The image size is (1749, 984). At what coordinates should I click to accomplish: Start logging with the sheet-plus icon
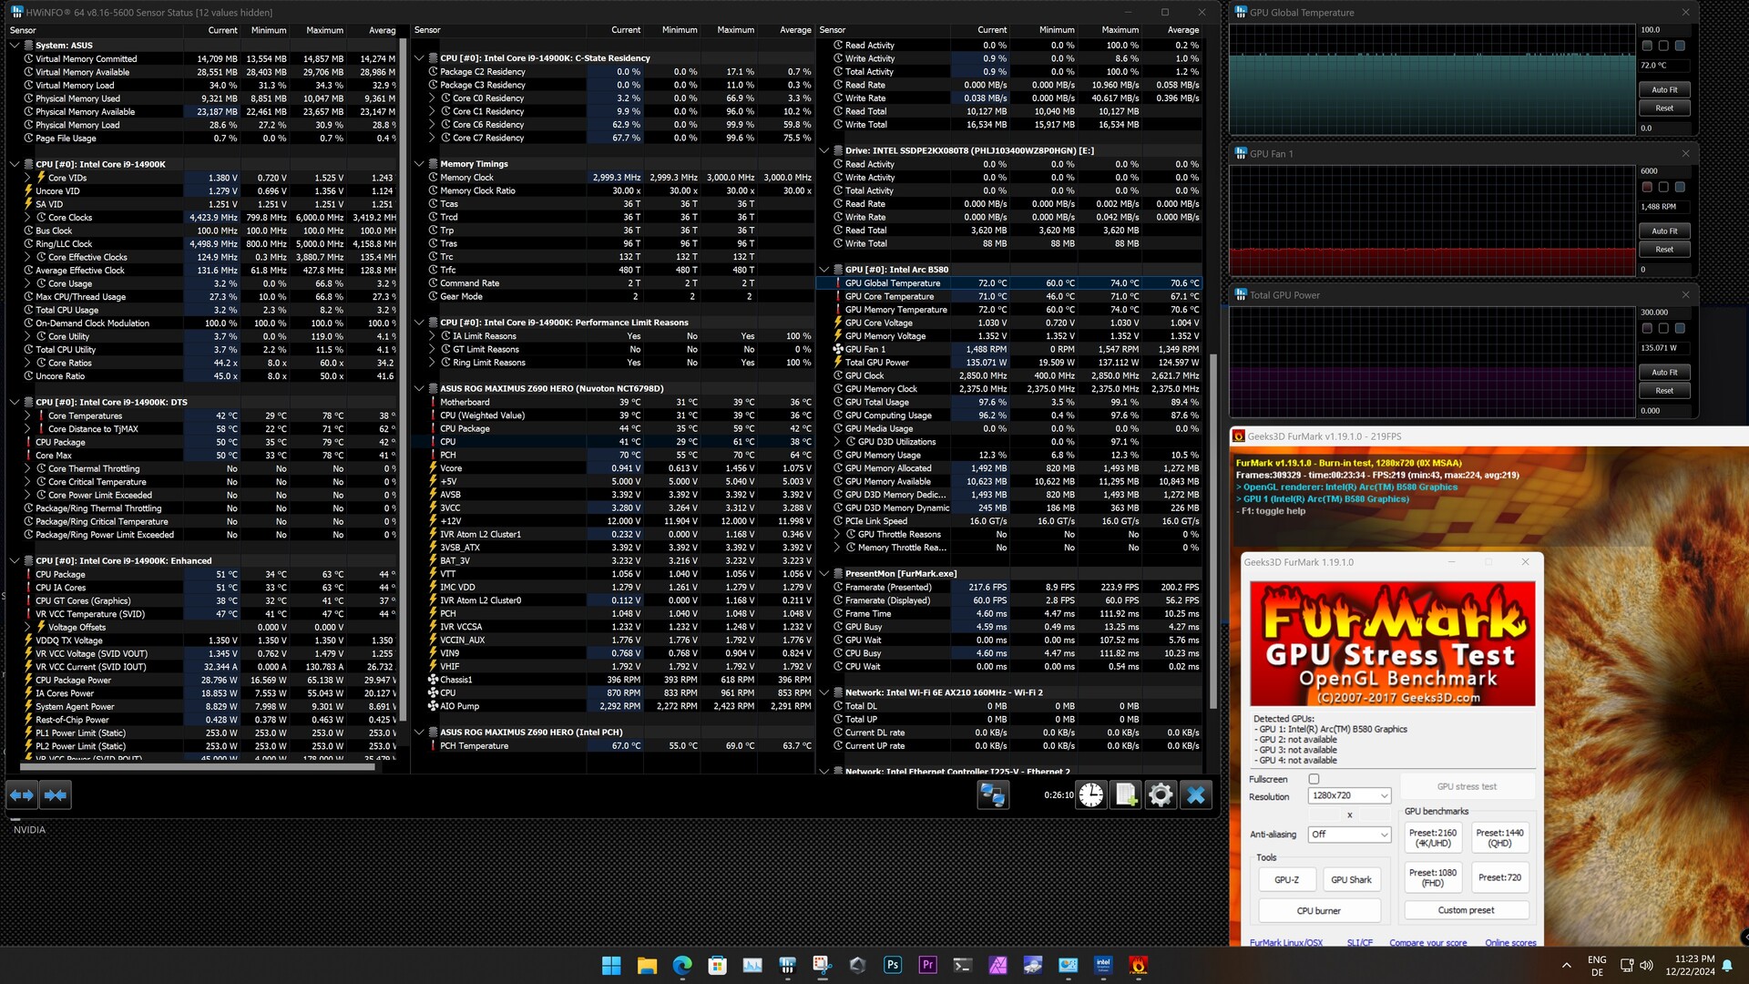tap(1126, 795)
